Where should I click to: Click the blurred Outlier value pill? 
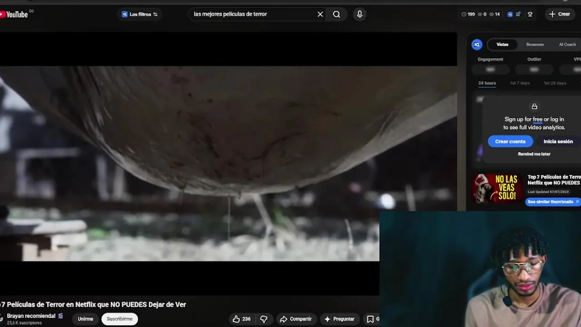point(534,69)
